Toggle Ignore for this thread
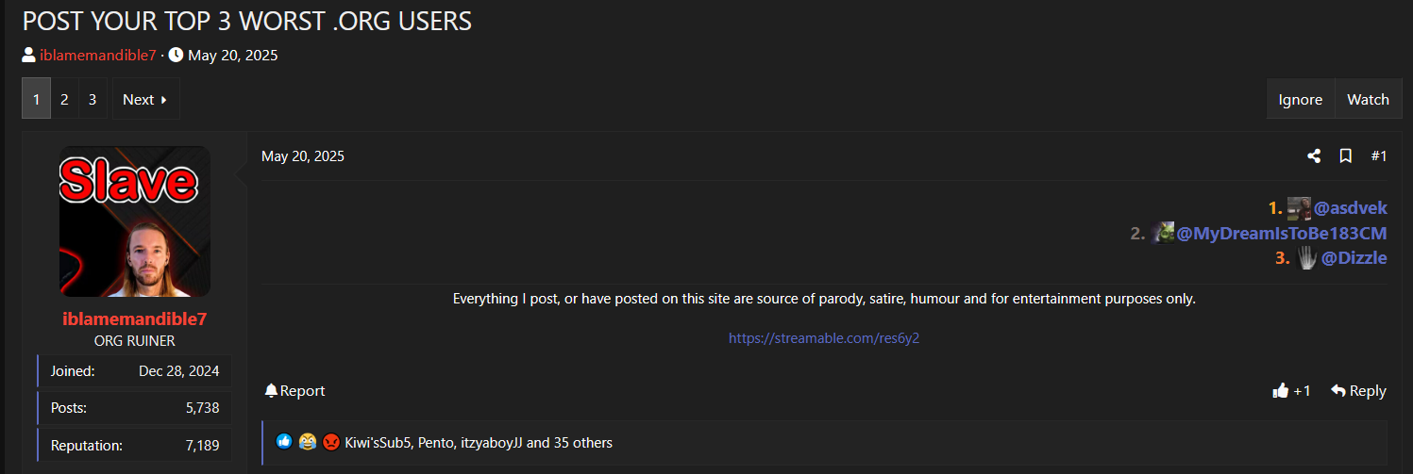 coord(1301,99)
